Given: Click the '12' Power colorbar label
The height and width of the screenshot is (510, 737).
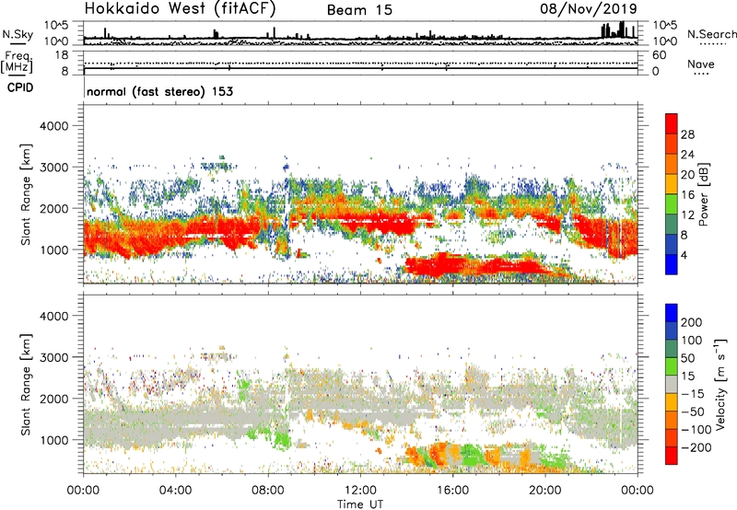Looking at the screenshot, I should (687, 215).
